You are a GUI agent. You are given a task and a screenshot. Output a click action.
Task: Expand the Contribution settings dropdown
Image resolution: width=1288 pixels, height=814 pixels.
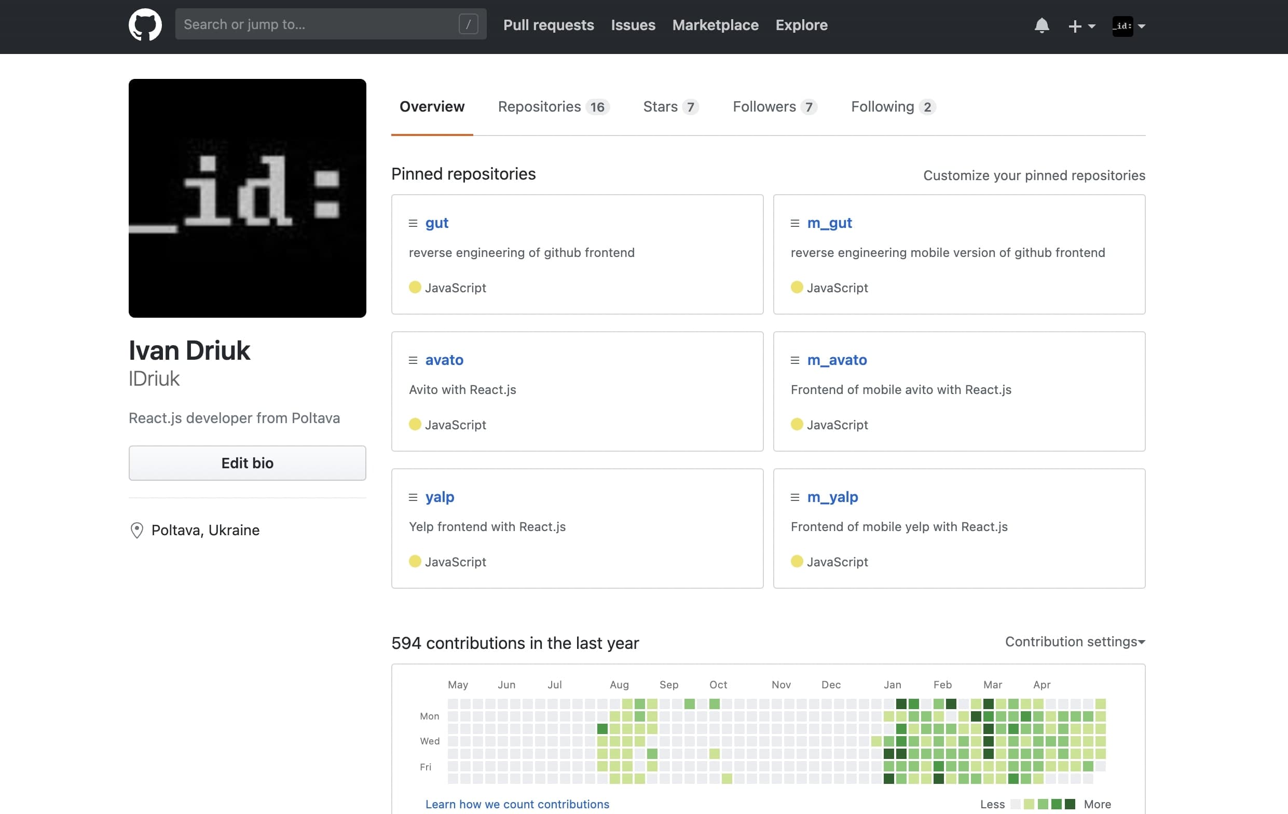(x=1075, y=642)
